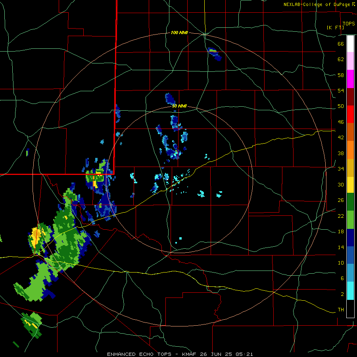Image resolution: width=357 pixels, height=357 pixels.
Task: Select the light pink legend swatch
Action: (350, 61)
